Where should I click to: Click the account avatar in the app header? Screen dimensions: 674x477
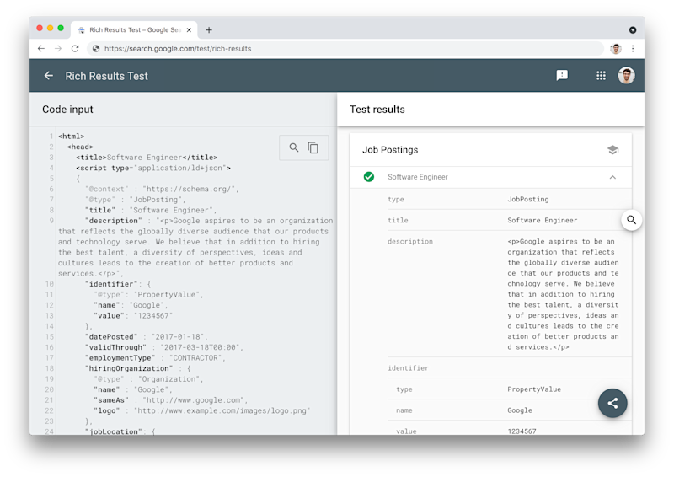(x=626, y=76)
